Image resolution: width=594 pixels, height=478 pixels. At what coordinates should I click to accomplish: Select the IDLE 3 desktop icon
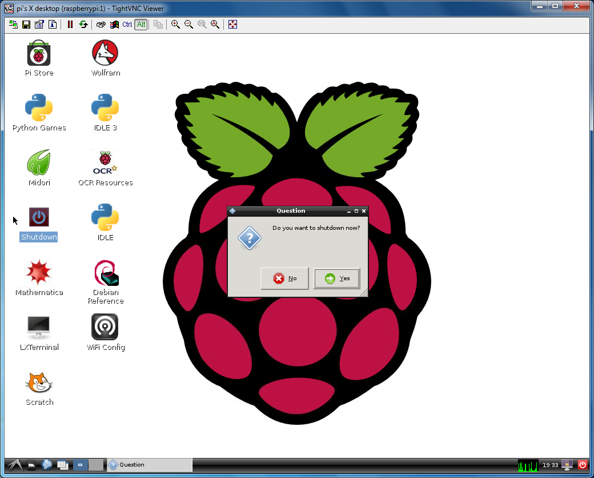click(x=105, y=113)
